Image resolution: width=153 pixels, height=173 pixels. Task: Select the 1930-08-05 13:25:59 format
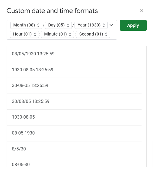(74, 70)
